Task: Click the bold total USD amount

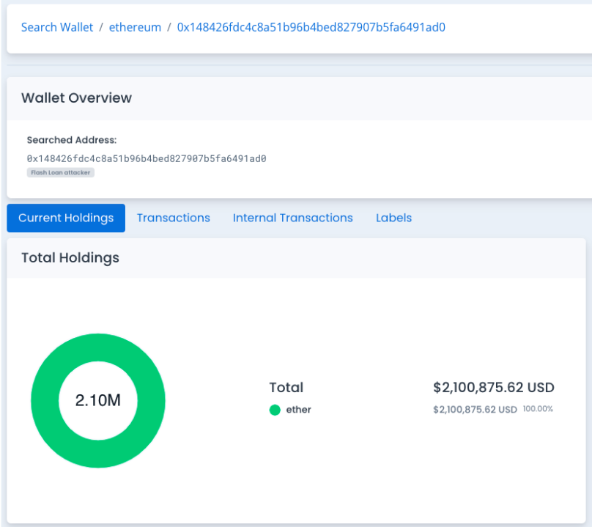Action: coord(493,387)
